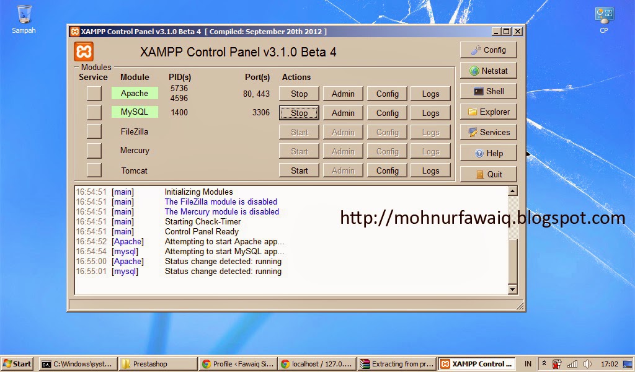Click log line 'Attempting to start MySQL app...'
635x372 pixels.
(x=224, y=251)
